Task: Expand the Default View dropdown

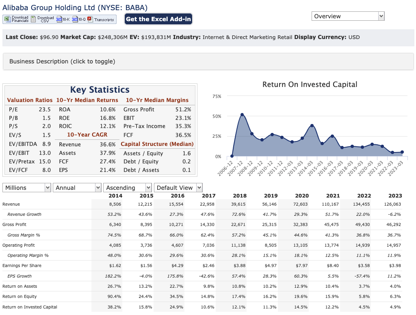Action: [x=178, y=188]
